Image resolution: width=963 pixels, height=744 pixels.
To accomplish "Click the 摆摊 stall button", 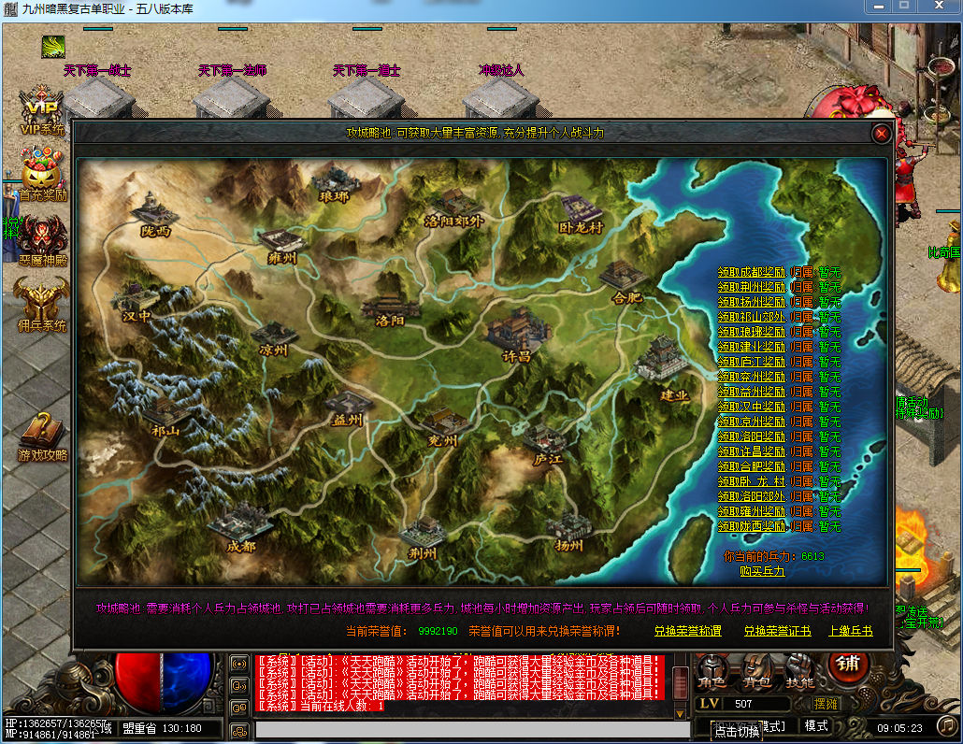I will pos(826,704).
